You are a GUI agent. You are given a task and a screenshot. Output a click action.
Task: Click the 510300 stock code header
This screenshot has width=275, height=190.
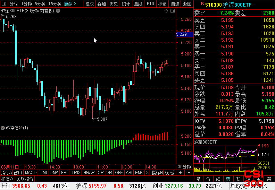click(214, 5)
